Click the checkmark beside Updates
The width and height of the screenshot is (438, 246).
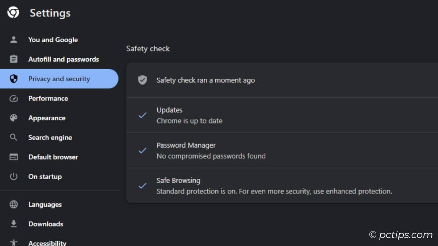point(142,115)
